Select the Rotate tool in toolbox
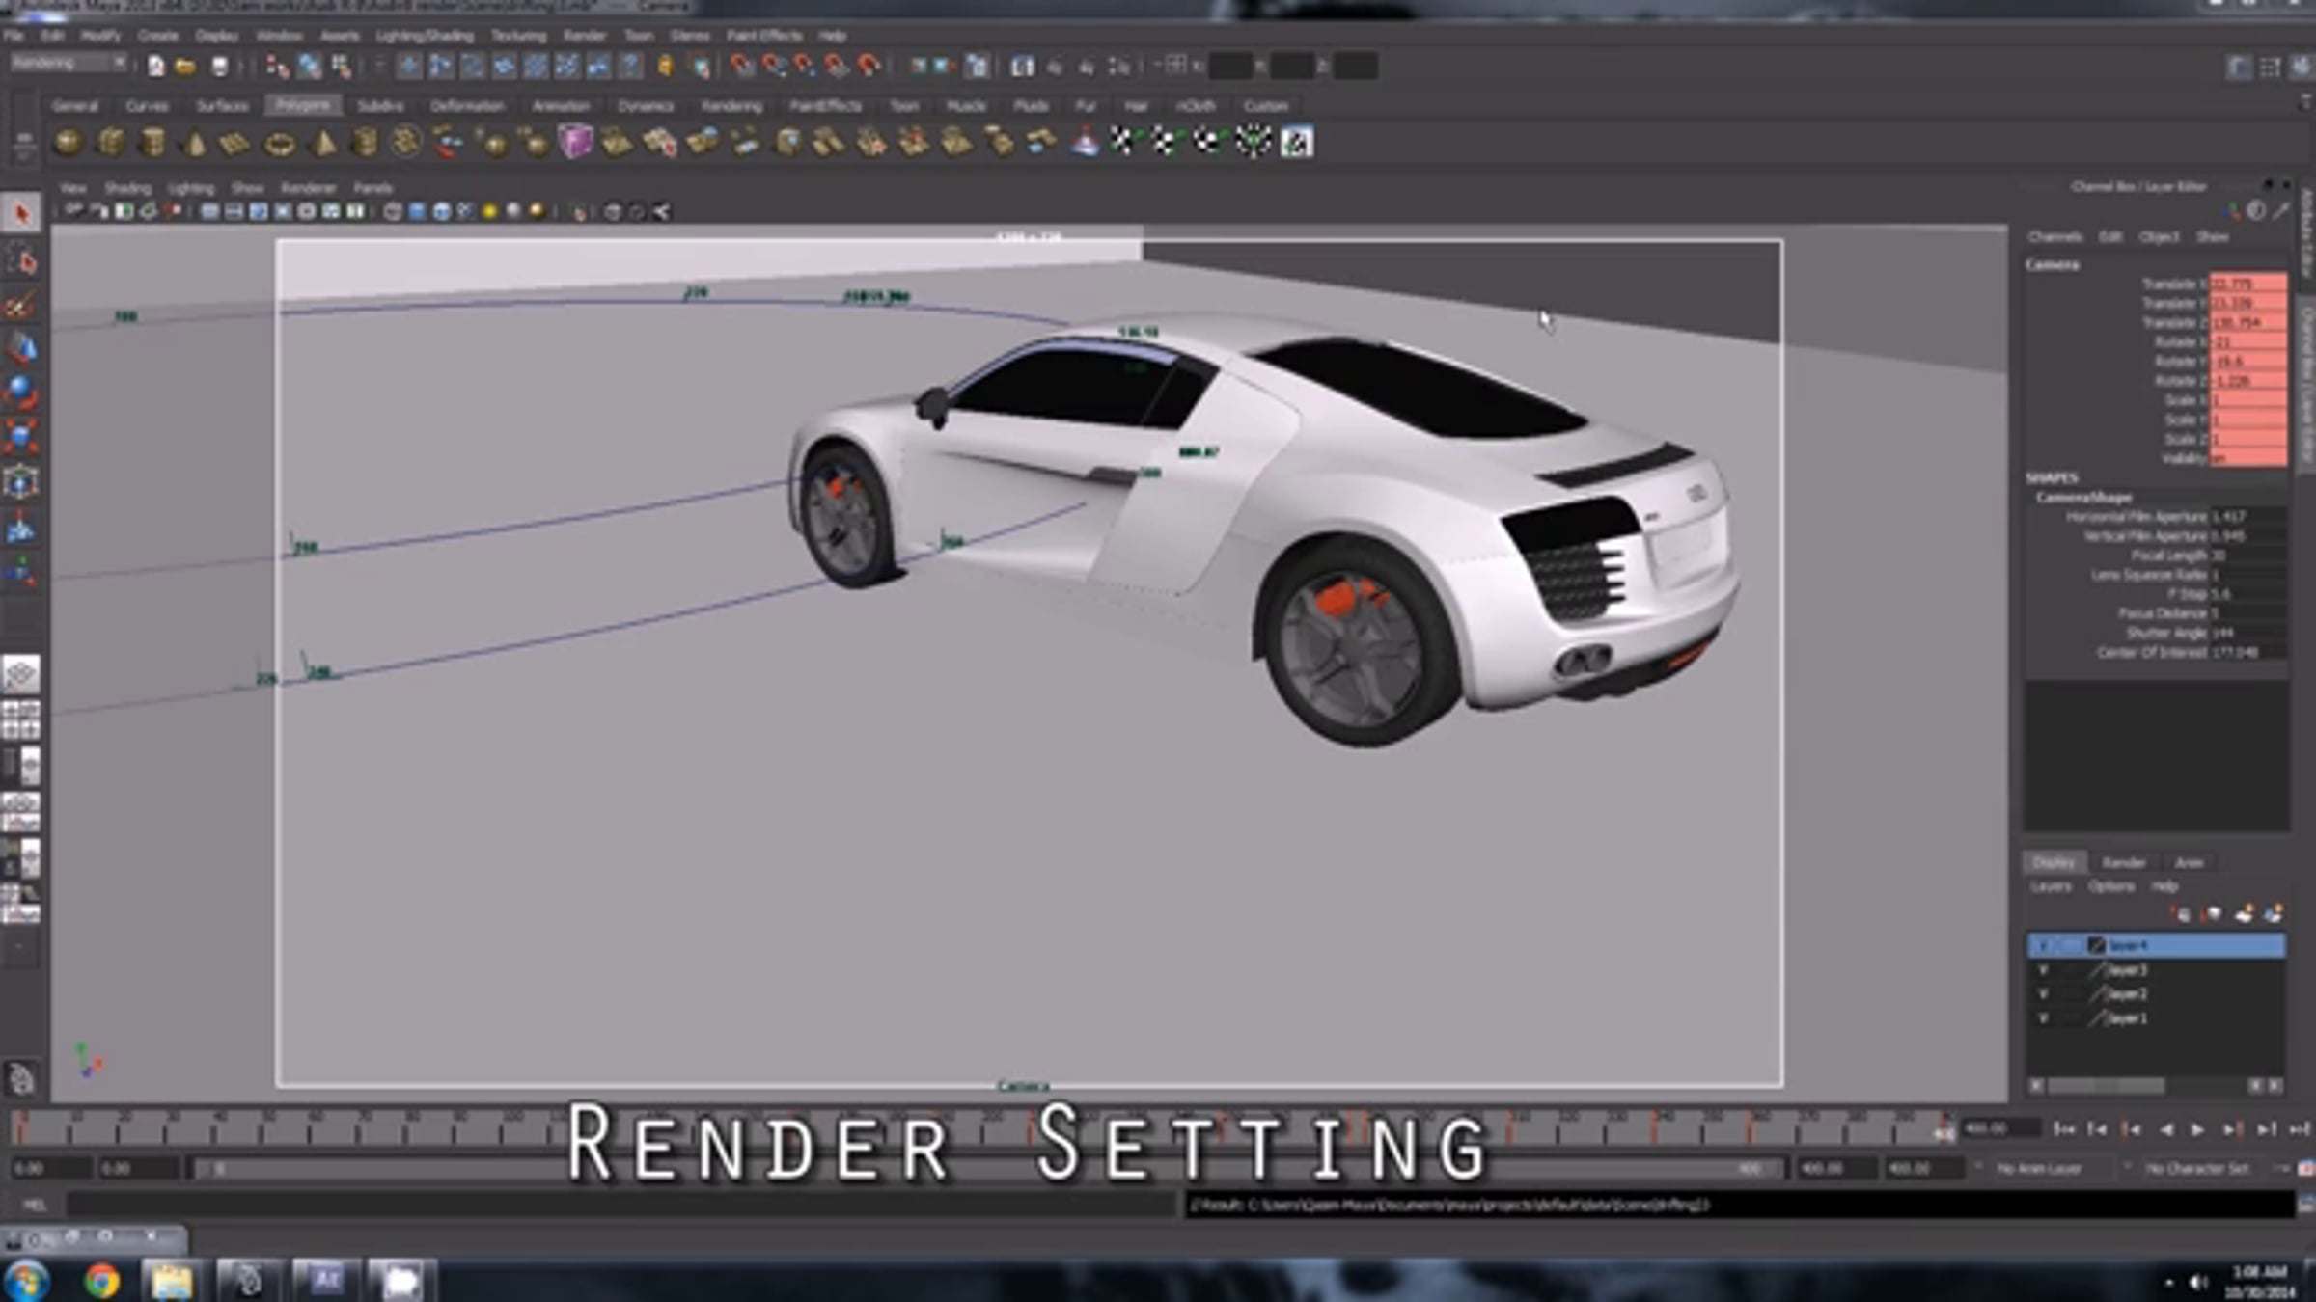 [x=21, y=392]
